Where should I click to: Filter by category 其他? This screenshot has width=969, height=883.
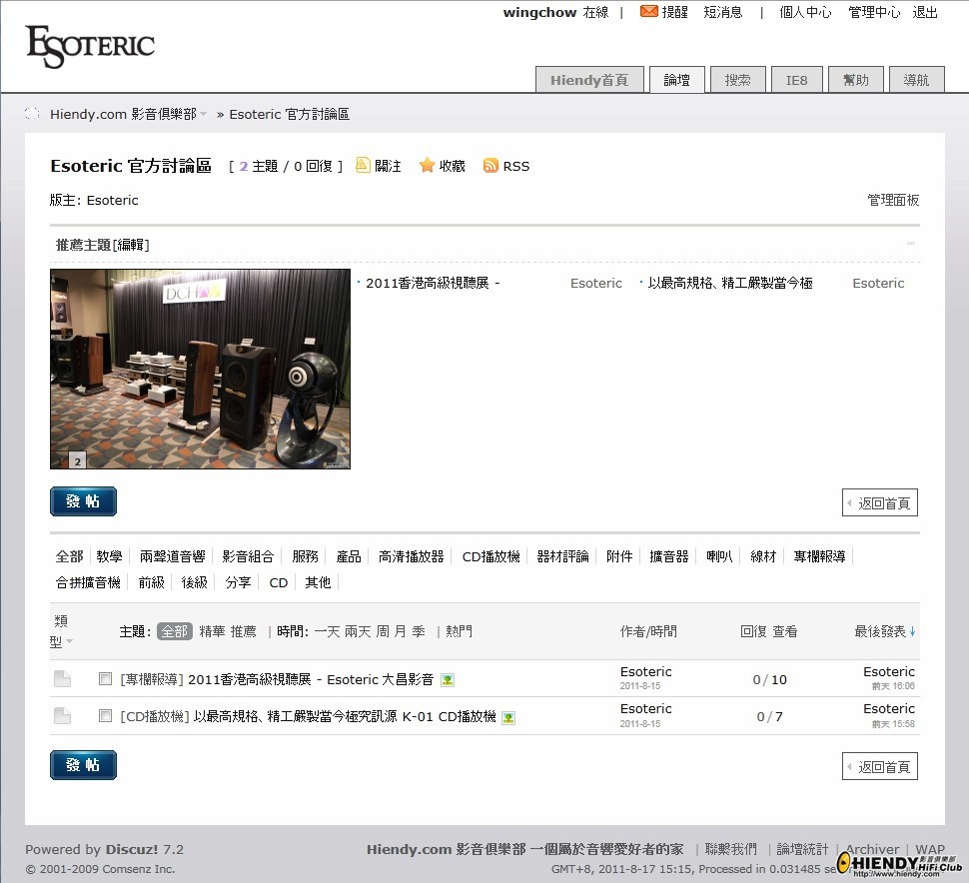point(318,582)
